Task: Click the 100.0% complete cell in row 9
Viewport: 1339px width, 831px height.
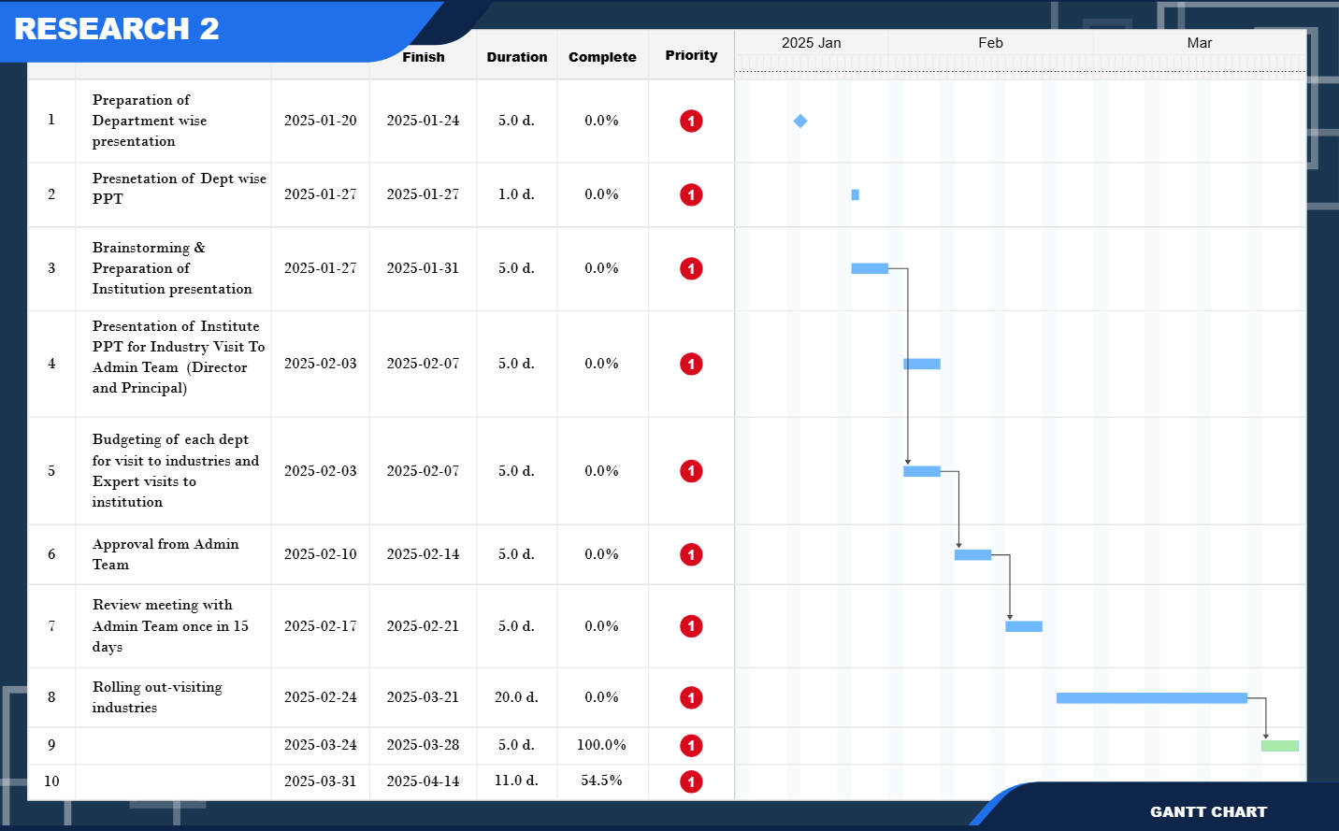Action: [x=601, y=745]
